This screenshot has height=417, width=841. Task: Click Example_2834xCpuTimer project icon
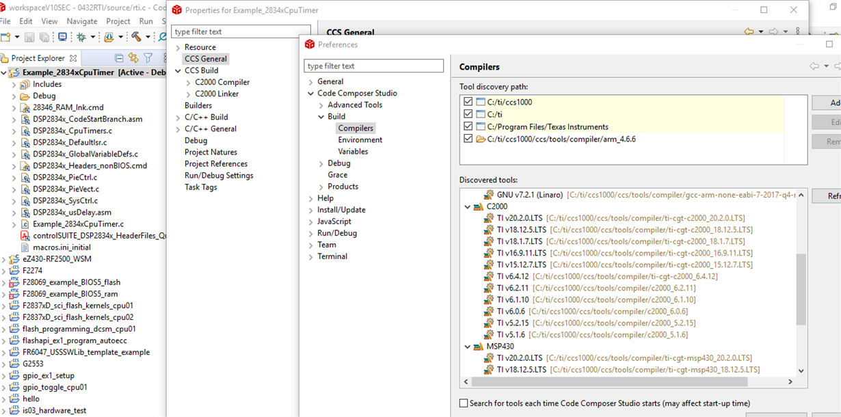(x=15, y=72)
